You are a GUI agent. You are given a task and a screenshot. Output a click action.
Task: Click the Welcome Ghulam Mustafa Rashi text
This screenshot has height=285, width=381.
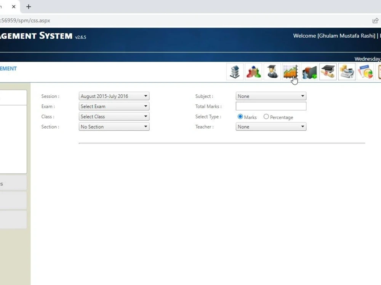(335, 36)
